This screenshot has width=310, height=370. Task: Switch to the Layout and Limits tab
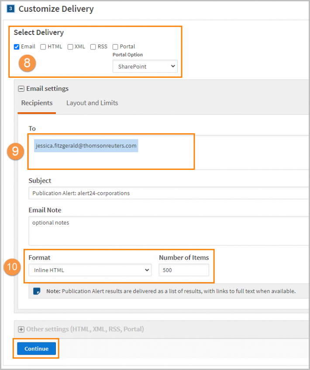click(92, 103)
